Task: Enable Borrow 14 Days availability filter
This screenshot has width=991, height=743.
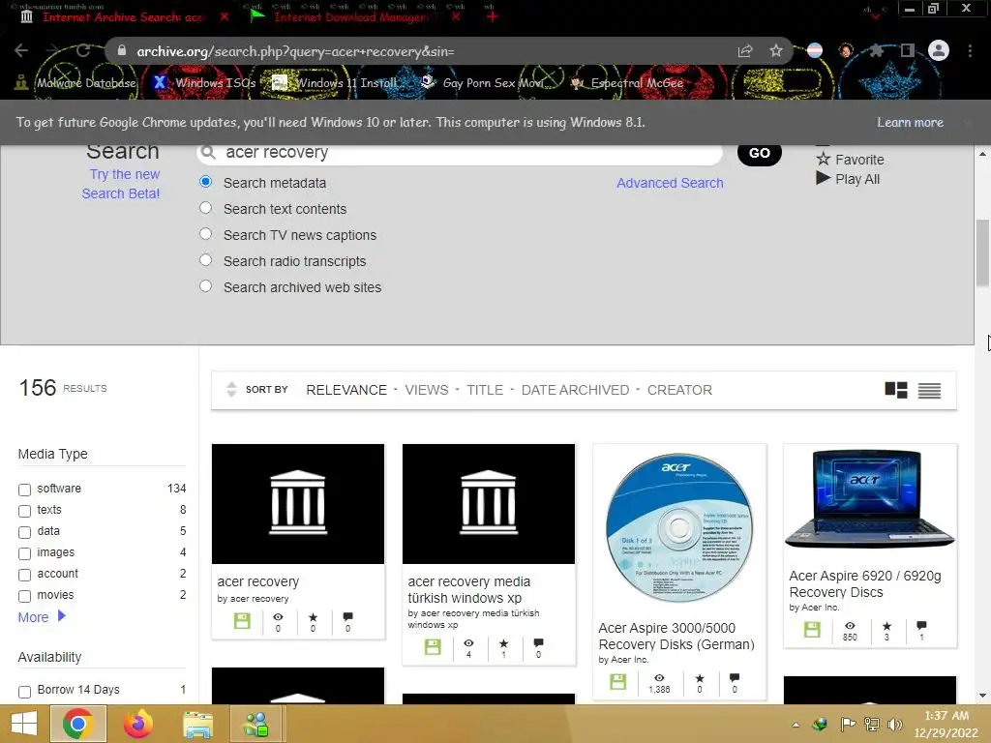Action: click(24, 691)
